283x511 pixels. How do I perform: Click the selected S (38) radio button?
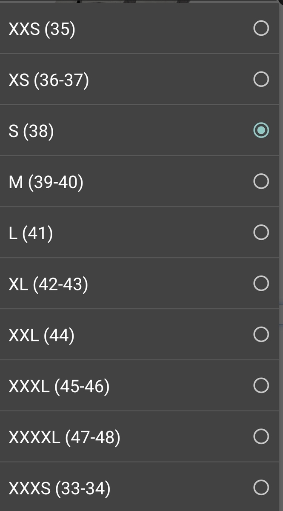pyautogui.click(x=261, y=130)
